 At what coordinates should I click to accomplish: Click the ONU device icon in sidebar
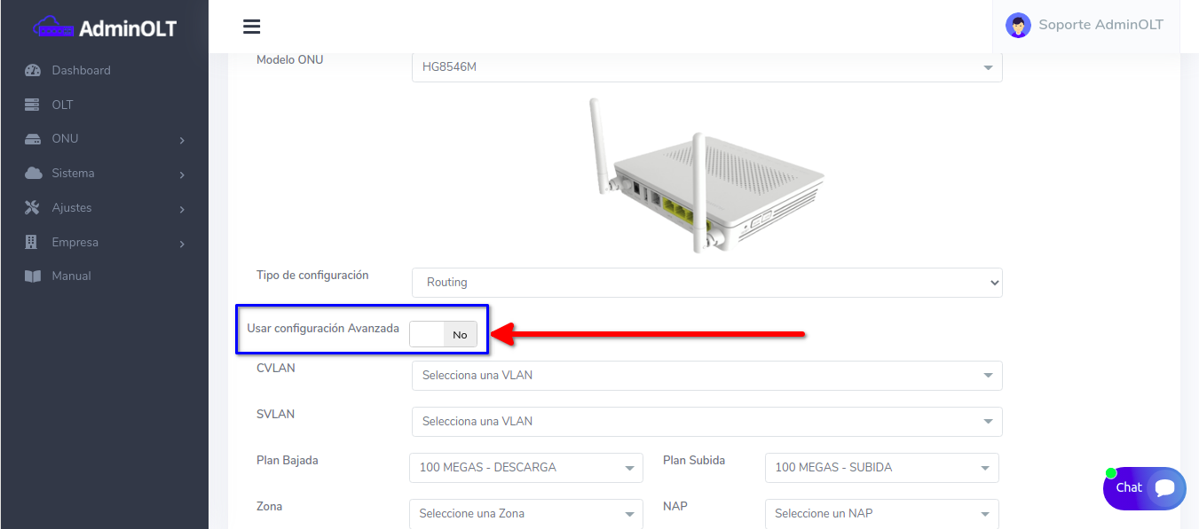[x=33, y=139]
